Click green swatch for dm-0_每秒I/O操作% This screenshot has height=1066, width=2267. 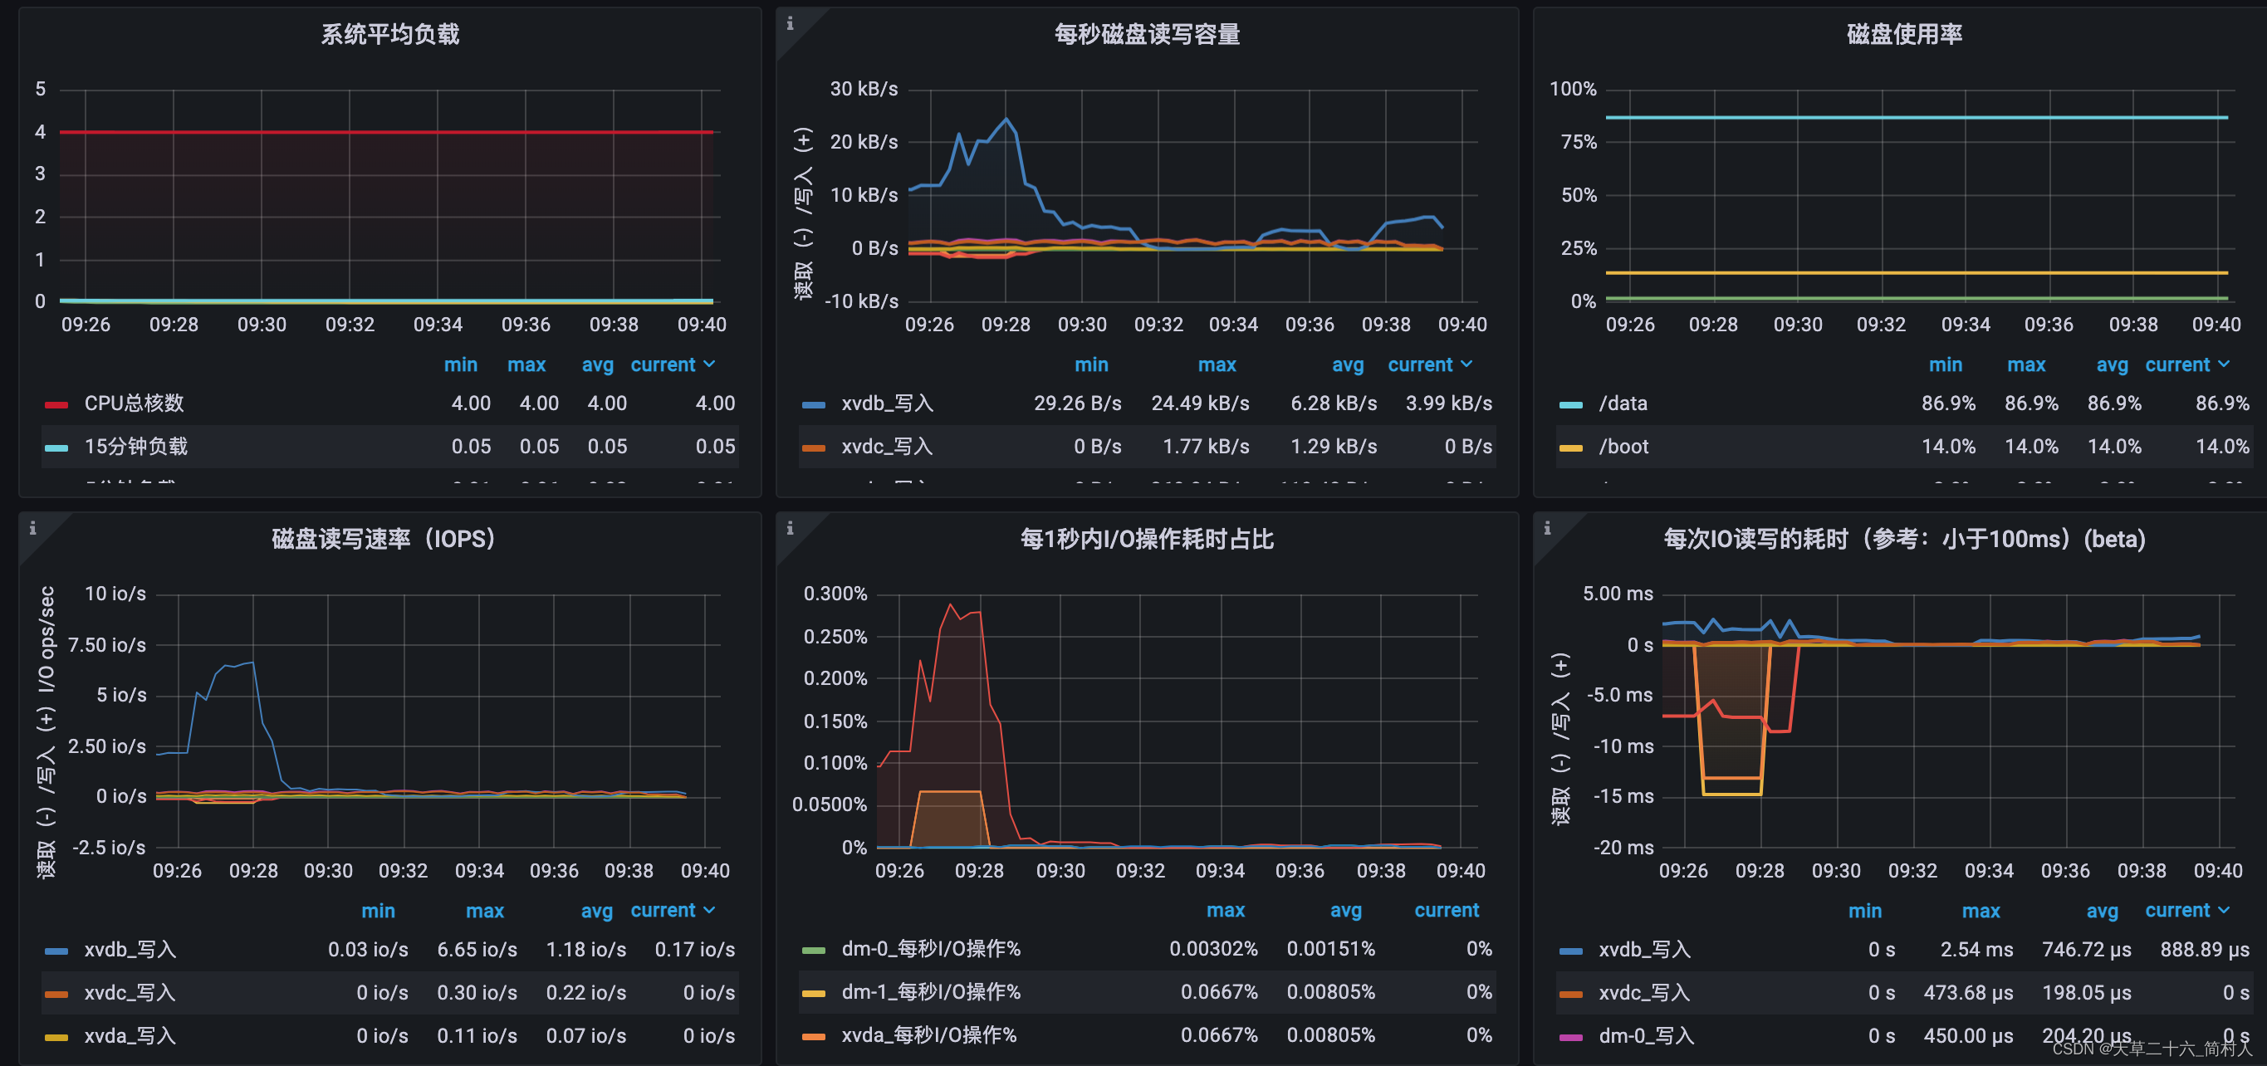point(814,950)
